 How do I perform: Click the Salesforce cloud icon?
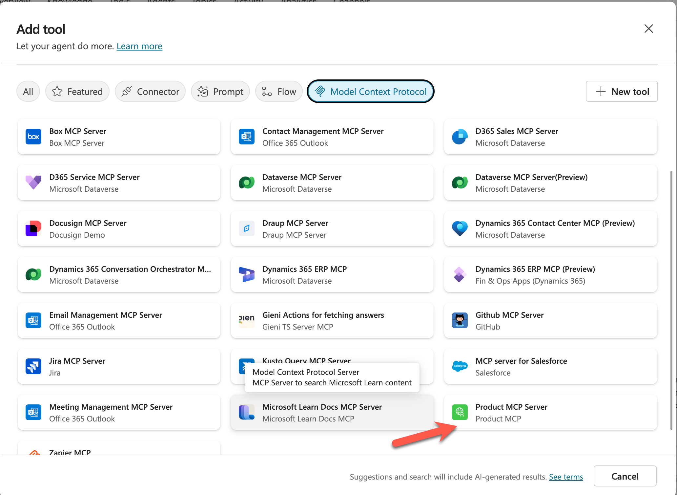pos(460,366)
